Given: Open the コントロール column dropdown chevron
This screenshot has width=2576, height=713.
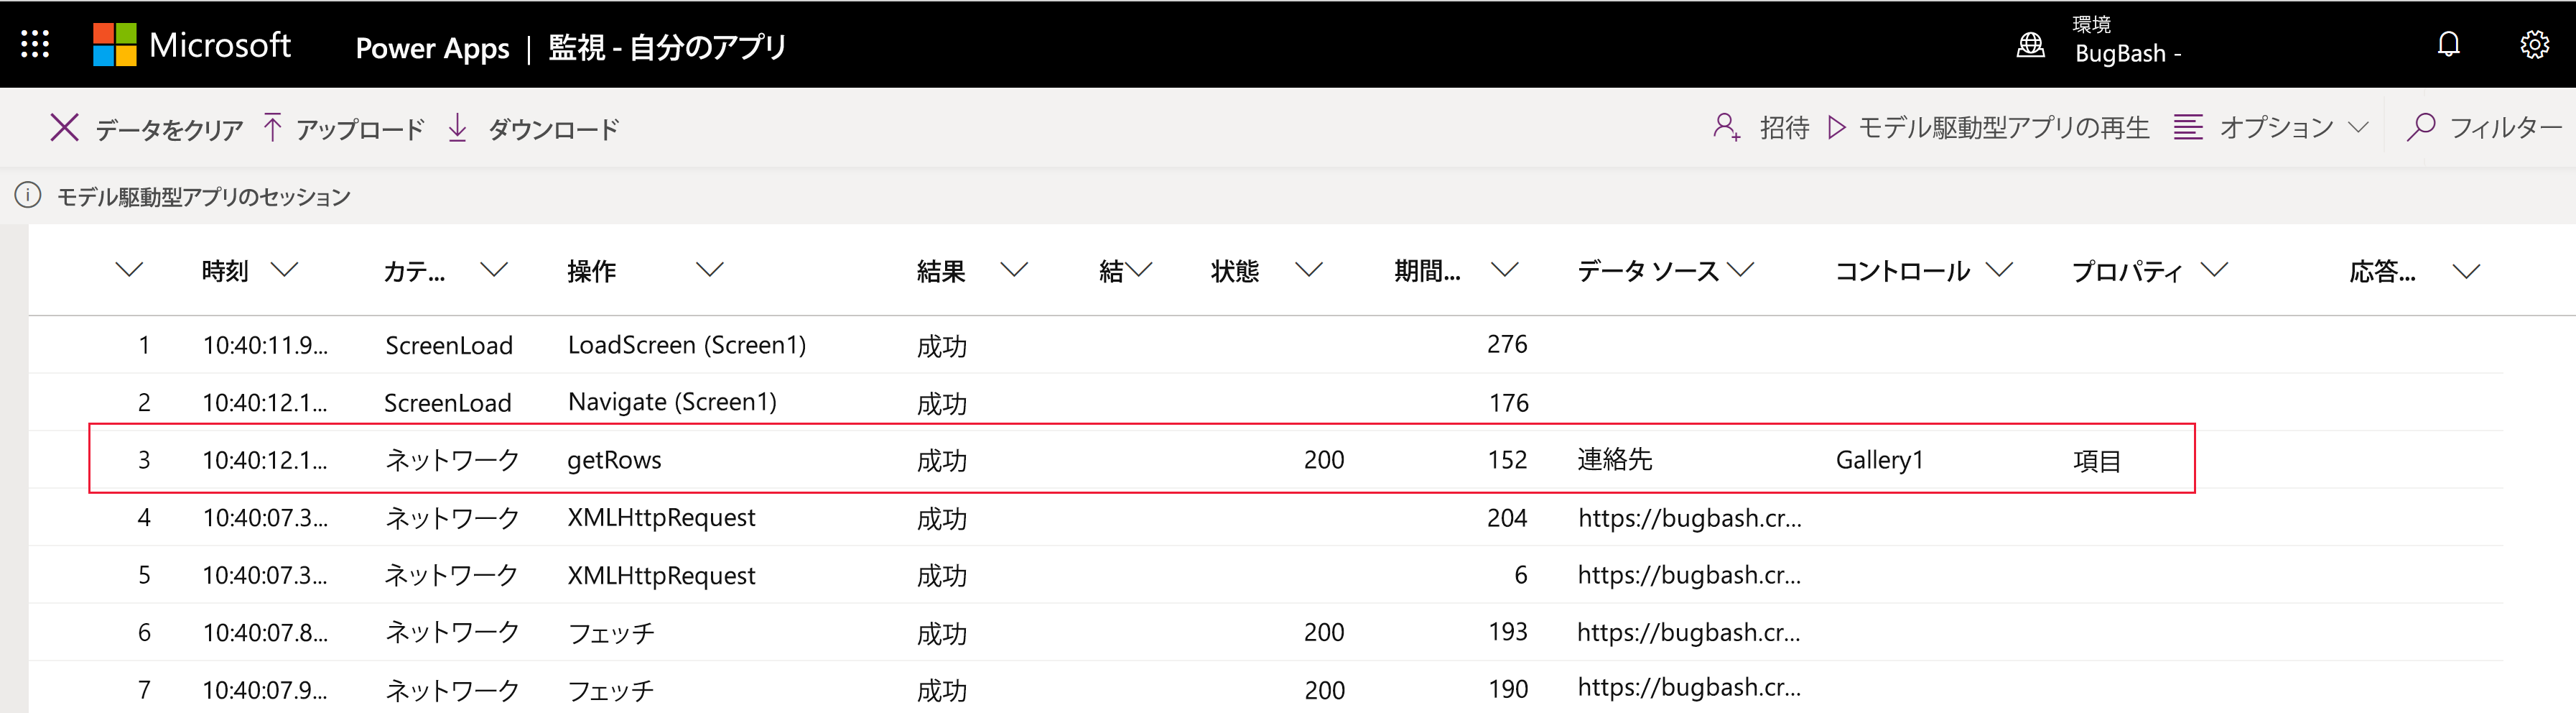Looking at the screenshot, I should (1999, 270).
